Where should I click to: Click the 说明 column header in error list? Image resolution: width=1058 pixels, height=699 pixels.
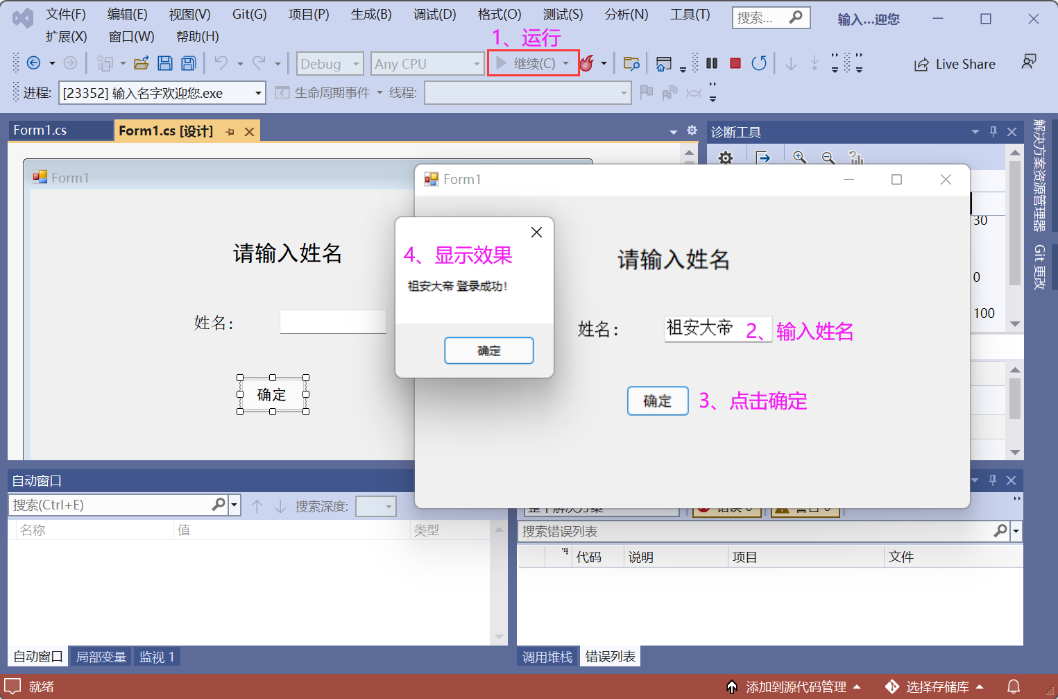point(676,557)
